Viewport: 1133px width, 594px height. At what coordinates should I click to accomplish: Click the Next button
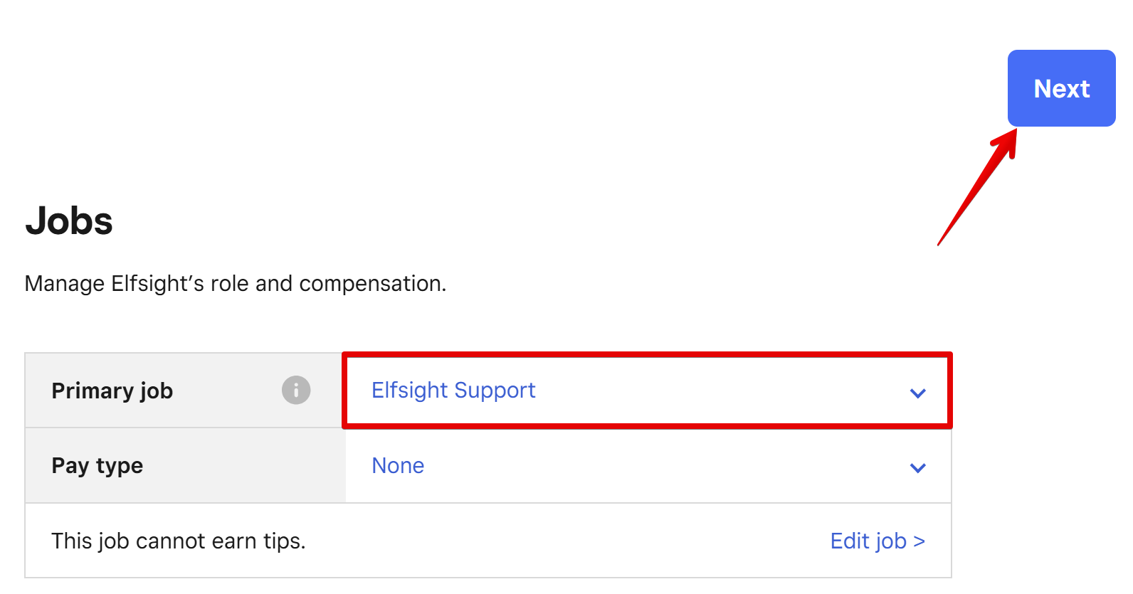1061,88
